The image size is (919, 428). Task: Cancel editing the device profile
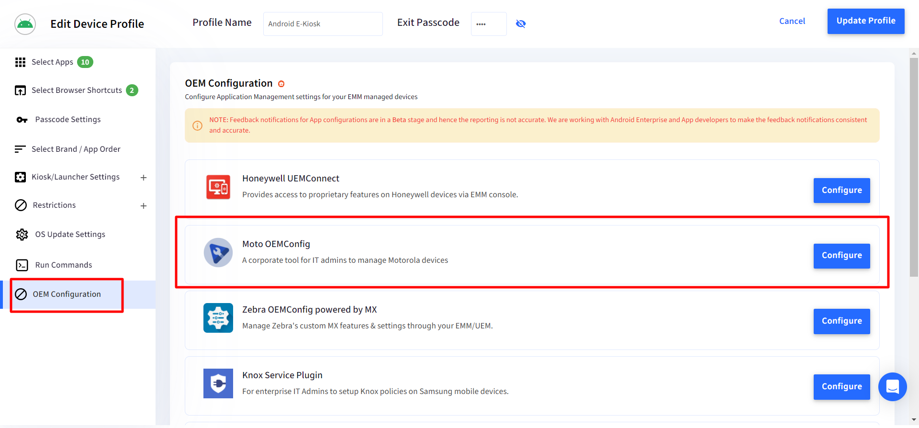(792, 21)
